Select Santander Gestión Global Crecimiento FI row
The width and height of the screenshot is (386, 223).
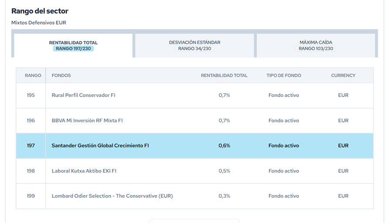coord(195,146)
